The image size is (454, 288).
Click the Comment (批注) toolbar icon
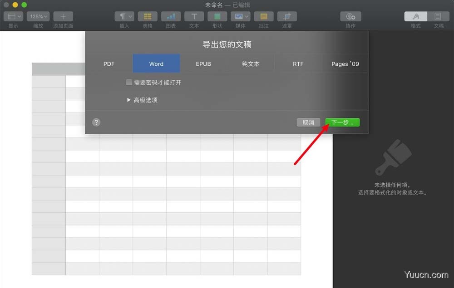tap(264, 16)
